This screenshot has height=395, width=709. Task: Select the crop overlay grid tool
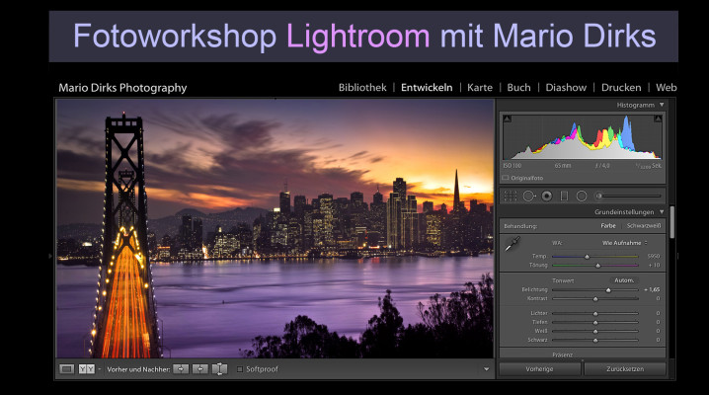click(x=511, y=197)
